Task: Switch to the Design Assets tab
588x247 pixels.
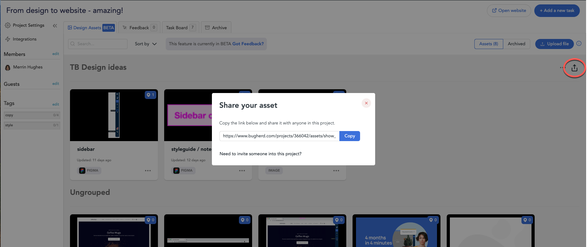Action: tap(90, 28)
